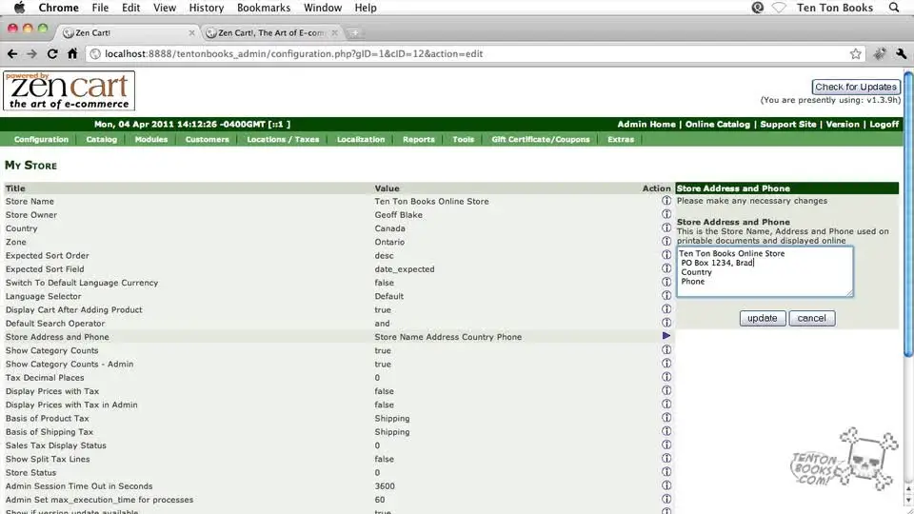The image size is (914, 514).
Task: Click info icon for Show Split Tax Lines row
Action: coord(666,458)
